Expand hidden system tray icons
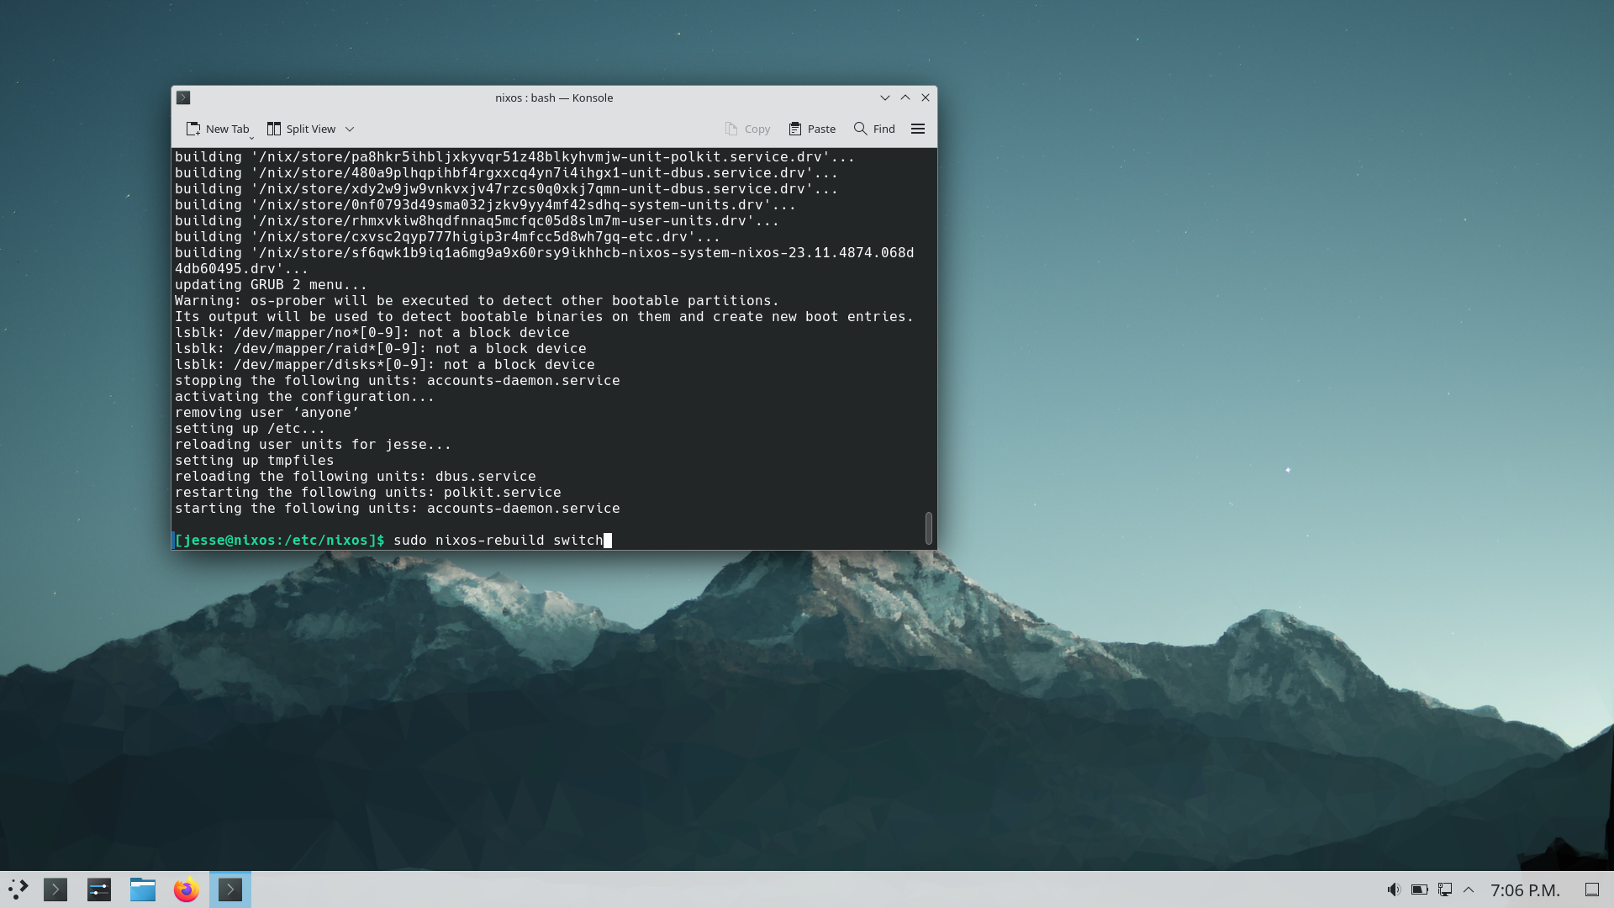 click(1469, 890)
